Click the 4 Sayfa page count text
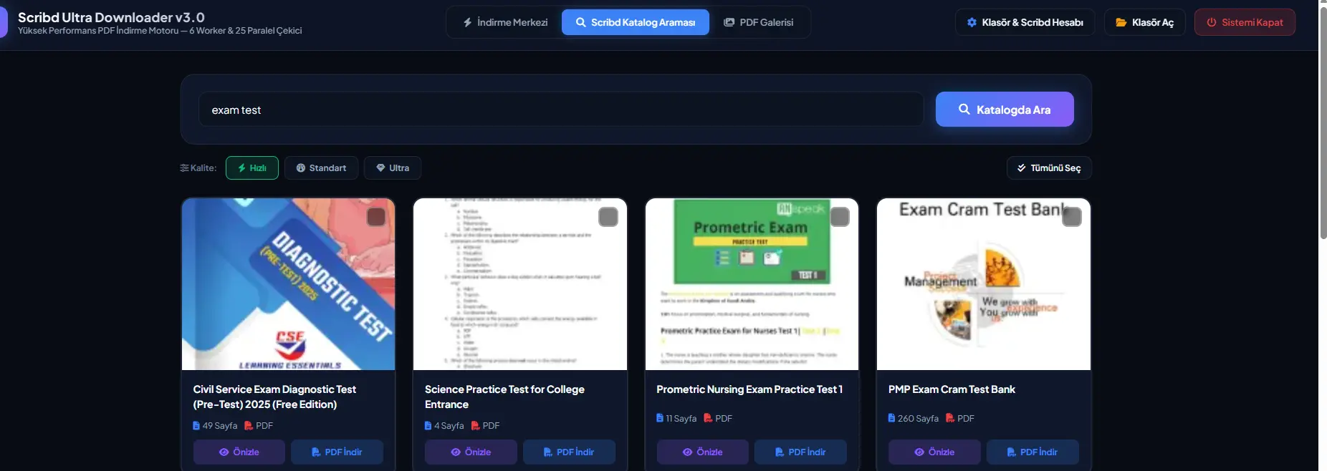This screenshot has width=1327, height=471. click(449, 425)
